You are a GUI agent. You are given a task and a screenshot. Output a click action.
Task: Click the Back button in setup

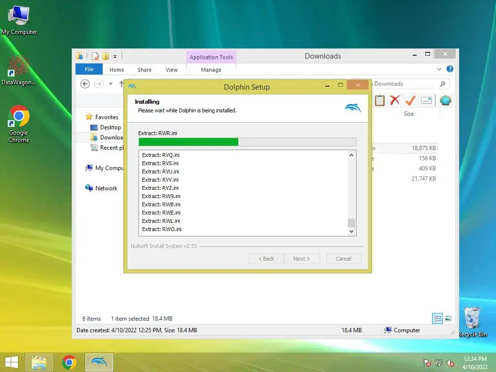[x=266, y=259]
